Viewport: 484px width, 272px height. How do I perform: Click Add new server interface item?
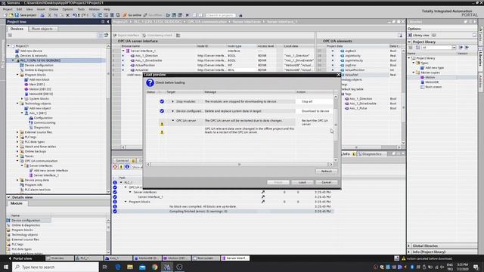click(x=51, y=171)
